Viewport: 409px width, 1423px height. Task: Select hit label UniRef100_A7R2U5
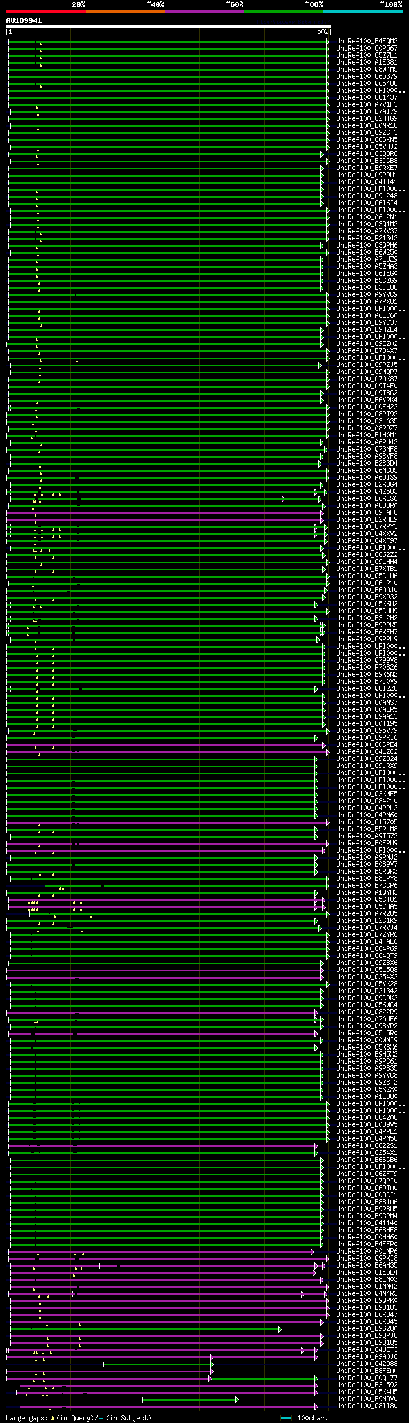click(367, 913)
